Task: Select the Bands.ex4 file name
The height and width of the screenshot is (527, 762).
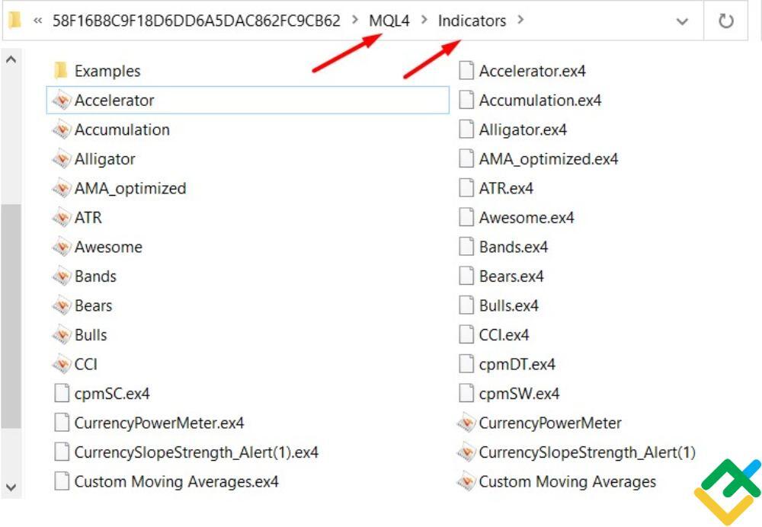Action: click(x=514, y=248)
